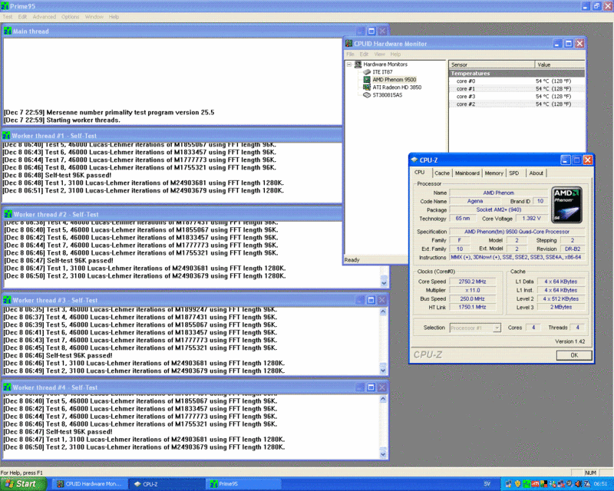Switch to the Mainboard tab in CPU-Z

[x=467, y=173]
